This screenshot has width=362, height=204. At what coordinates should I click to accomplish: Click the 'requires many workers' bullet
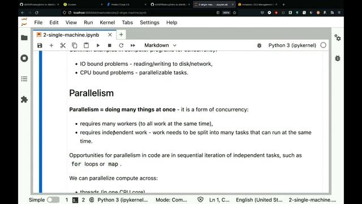click(x=146, y=124)
